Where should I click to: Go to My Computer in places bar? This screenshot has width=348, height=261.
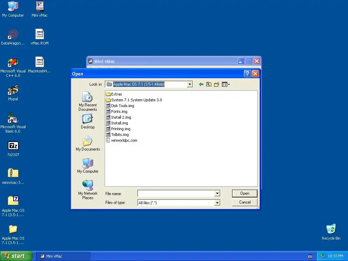[x=88, y=166]
